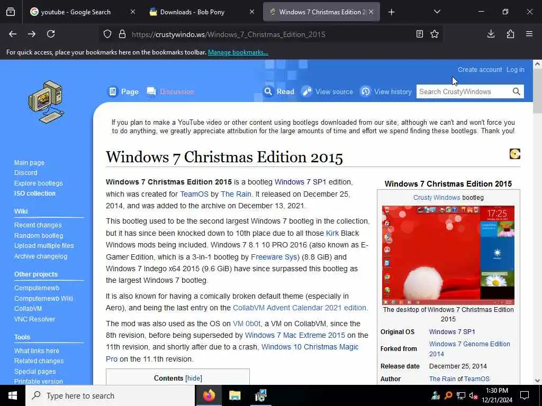The width and height of the screenshot is (542, 406).
Task: Click the Log in link
Action: click(516, 70)
